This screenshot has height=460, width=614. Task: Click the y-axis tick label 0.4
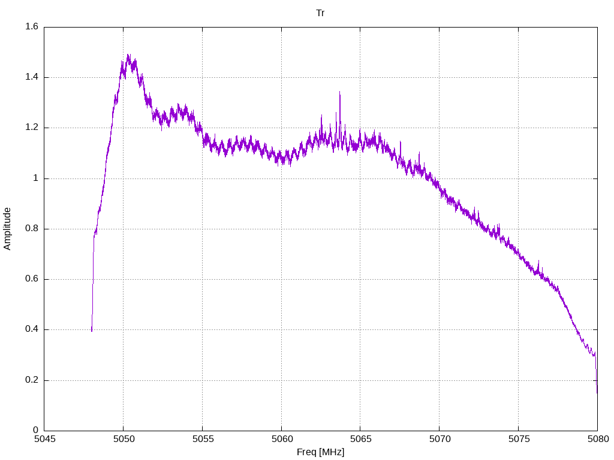pyautogui.click(x=32, y=329)
